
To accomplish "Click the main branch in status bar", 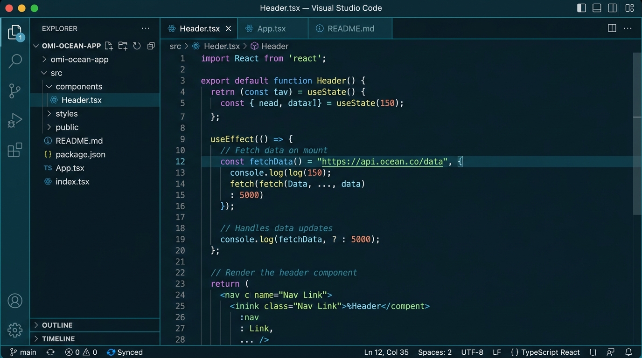I will 23,352.
